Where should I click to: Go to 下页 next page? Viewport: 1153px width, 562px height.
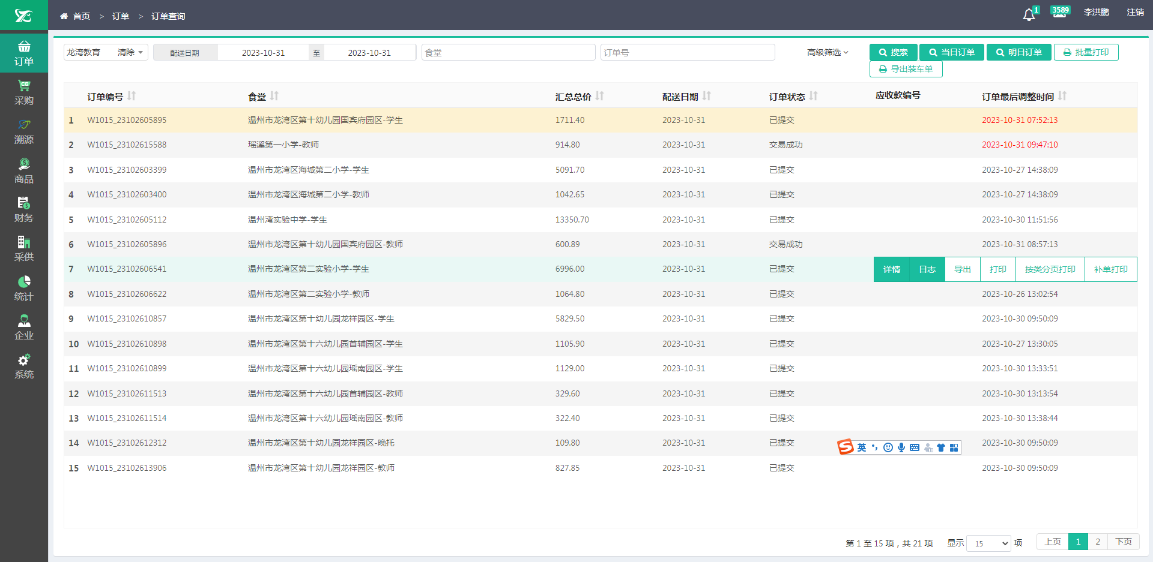click(x=1124, y=542)
